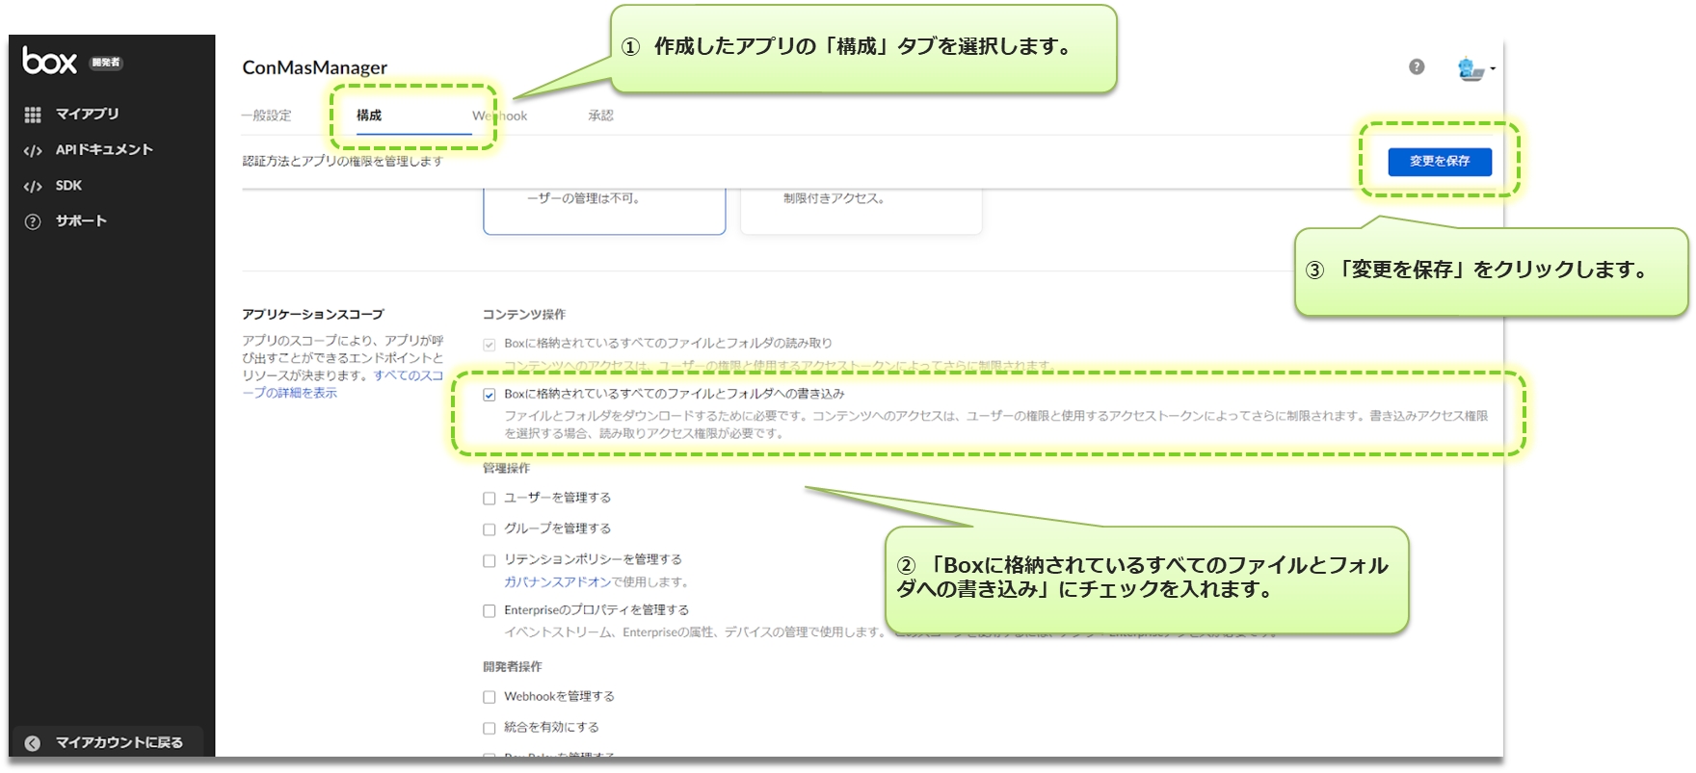The image size is (1696, 773).
Task: Switch to the 一般設定 tab
Action: tap(266, 116)
